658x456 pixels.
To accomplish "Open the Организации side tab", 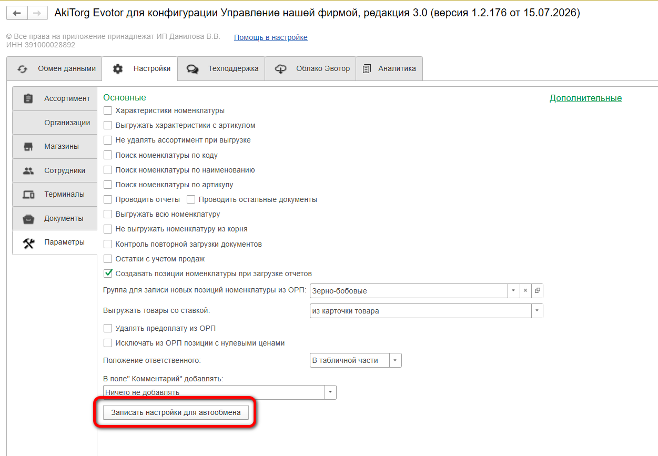I will click(x=55, y=123).
